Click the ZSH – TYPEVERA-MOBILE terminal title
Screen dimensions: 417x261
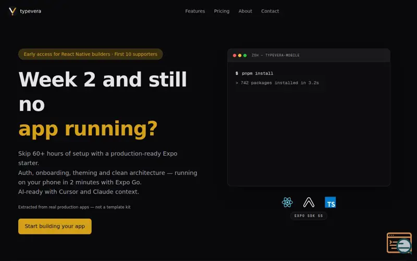click(x=276, y=55)
